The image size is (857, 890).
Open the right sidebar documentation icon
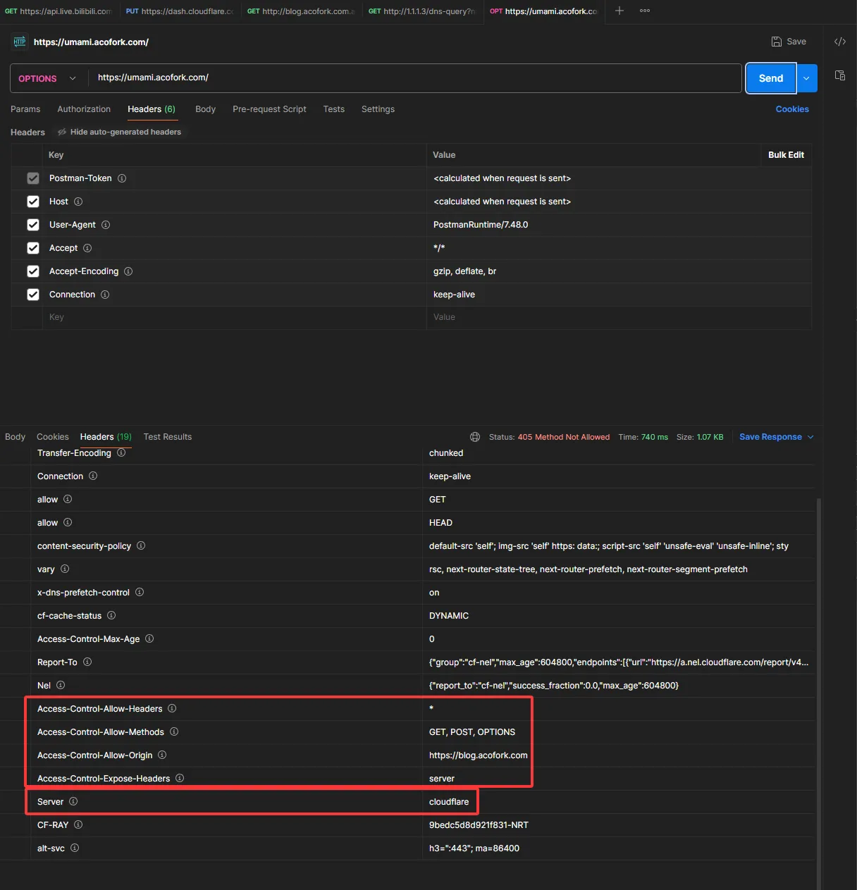pos(839,75)
